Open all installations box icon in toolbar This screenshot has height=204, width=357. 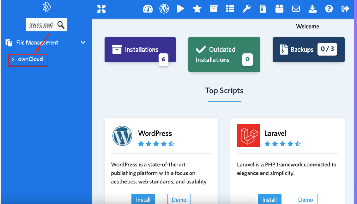coord(214,9)
